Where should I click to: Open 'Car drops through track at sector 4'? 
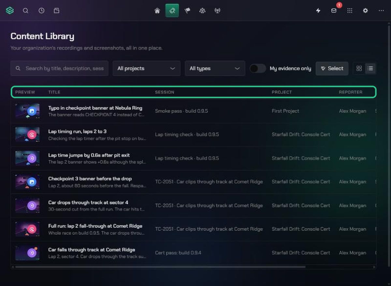[x=88, y=202]
